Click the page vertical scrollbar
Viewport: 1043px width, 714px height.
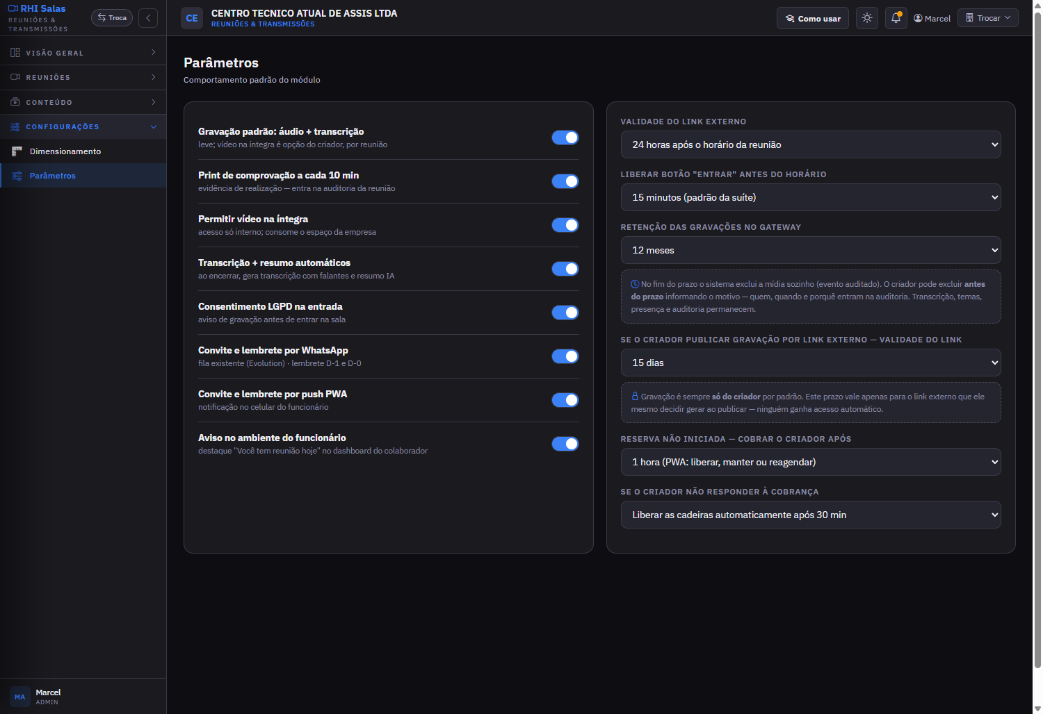1037,340
